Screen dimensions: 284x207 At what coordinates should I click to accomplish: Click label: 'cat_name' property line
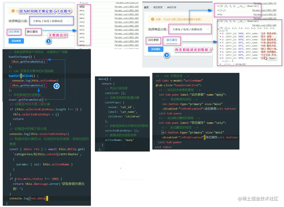[123, 112]
